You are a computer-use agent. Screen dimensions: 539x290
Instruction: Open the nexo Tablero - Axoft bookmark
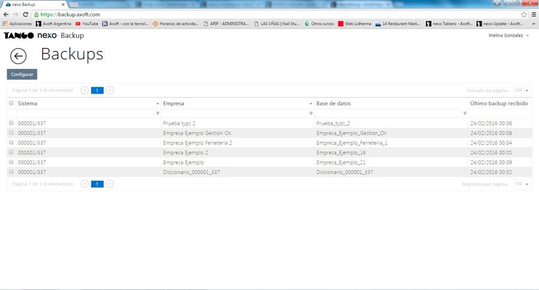(449, 24)
